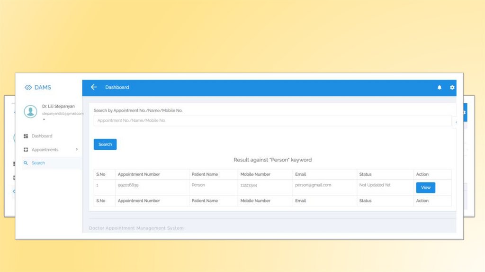Image resolution: width=485 pixels, height=272 pixels.
Task: Click the Appointments icon in sidebar
Action: click(26, 150)
